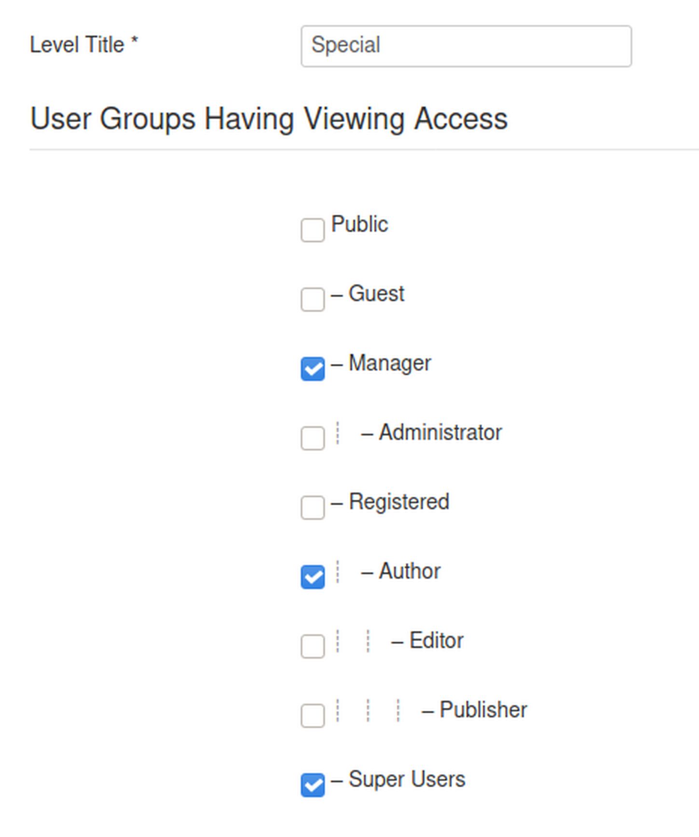Image resolution: width=699 pixels, height=837 pixels.
Task: Click the Level Title input field
Action: [x=466, y=46]
